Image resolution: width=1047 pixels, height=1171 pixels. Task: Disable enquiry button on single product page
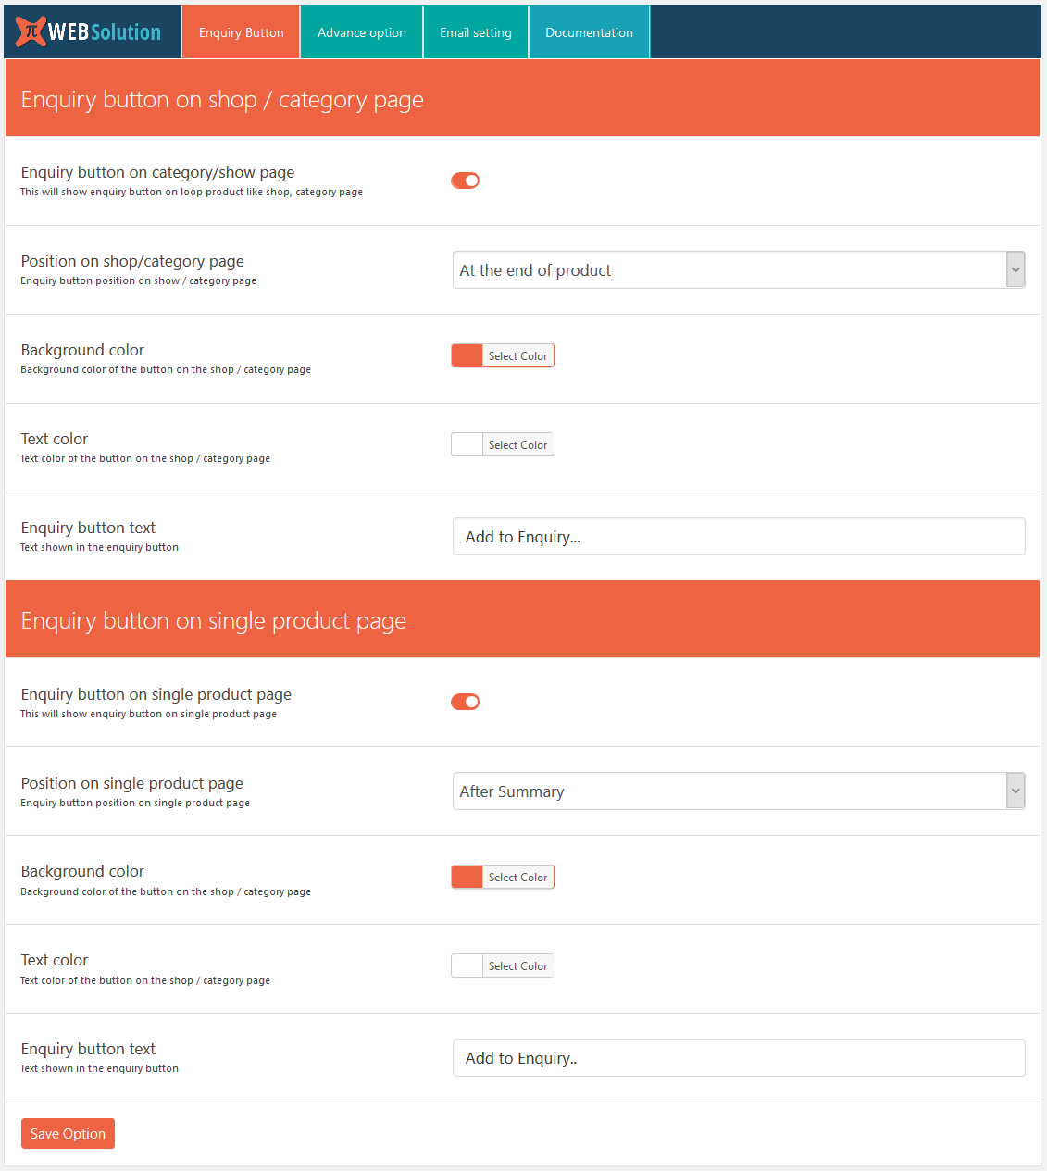465,702
